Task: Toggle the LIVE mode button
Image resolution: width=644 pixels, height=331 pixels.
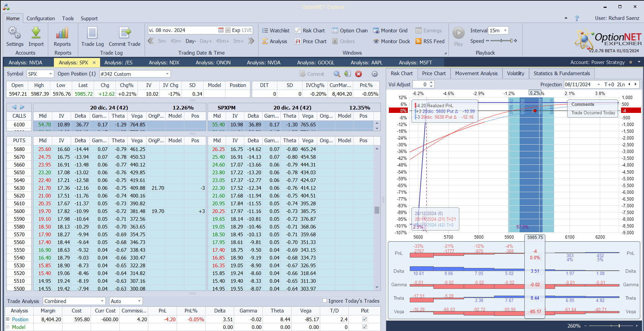Action: point(247,30)
